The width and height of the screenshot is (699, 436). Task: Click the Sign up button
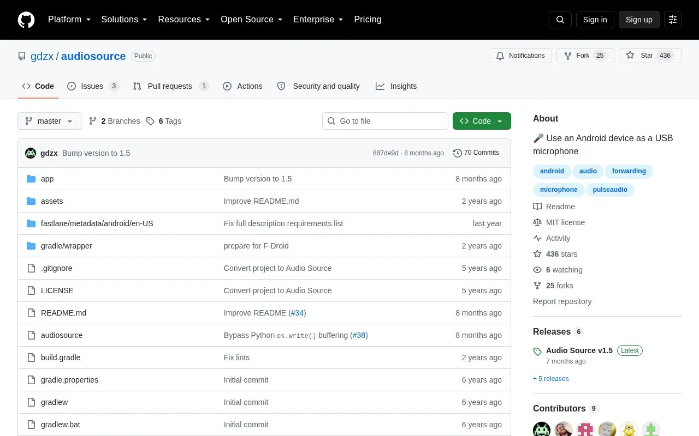tap(639, 20)
